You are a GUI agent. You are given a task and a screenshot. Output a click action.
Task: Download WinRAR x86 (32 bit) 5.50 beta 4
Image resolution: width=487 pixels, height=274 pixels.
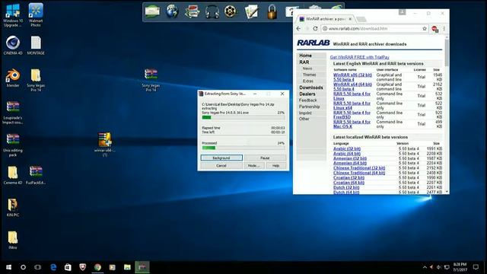click(x=352, y=78)
